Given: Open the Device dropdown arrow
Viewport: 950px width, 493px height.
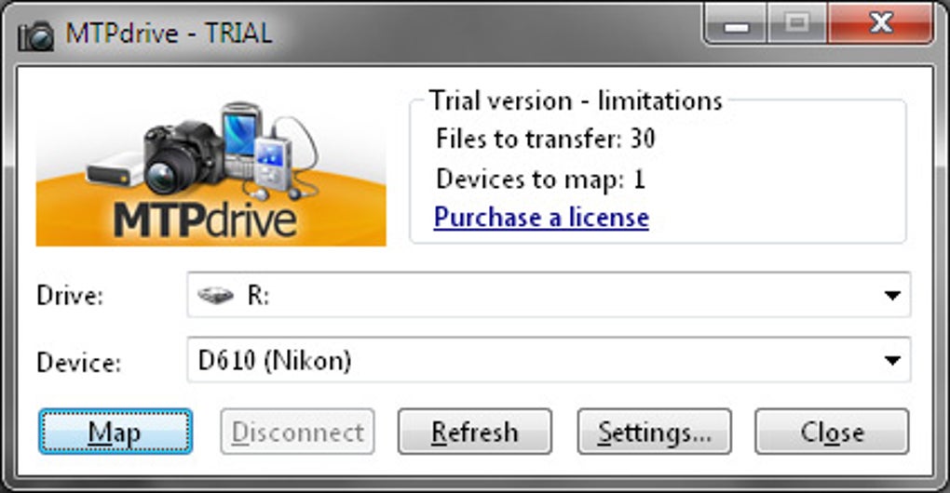Looking at the screenshot, I should tap(892, 361).
